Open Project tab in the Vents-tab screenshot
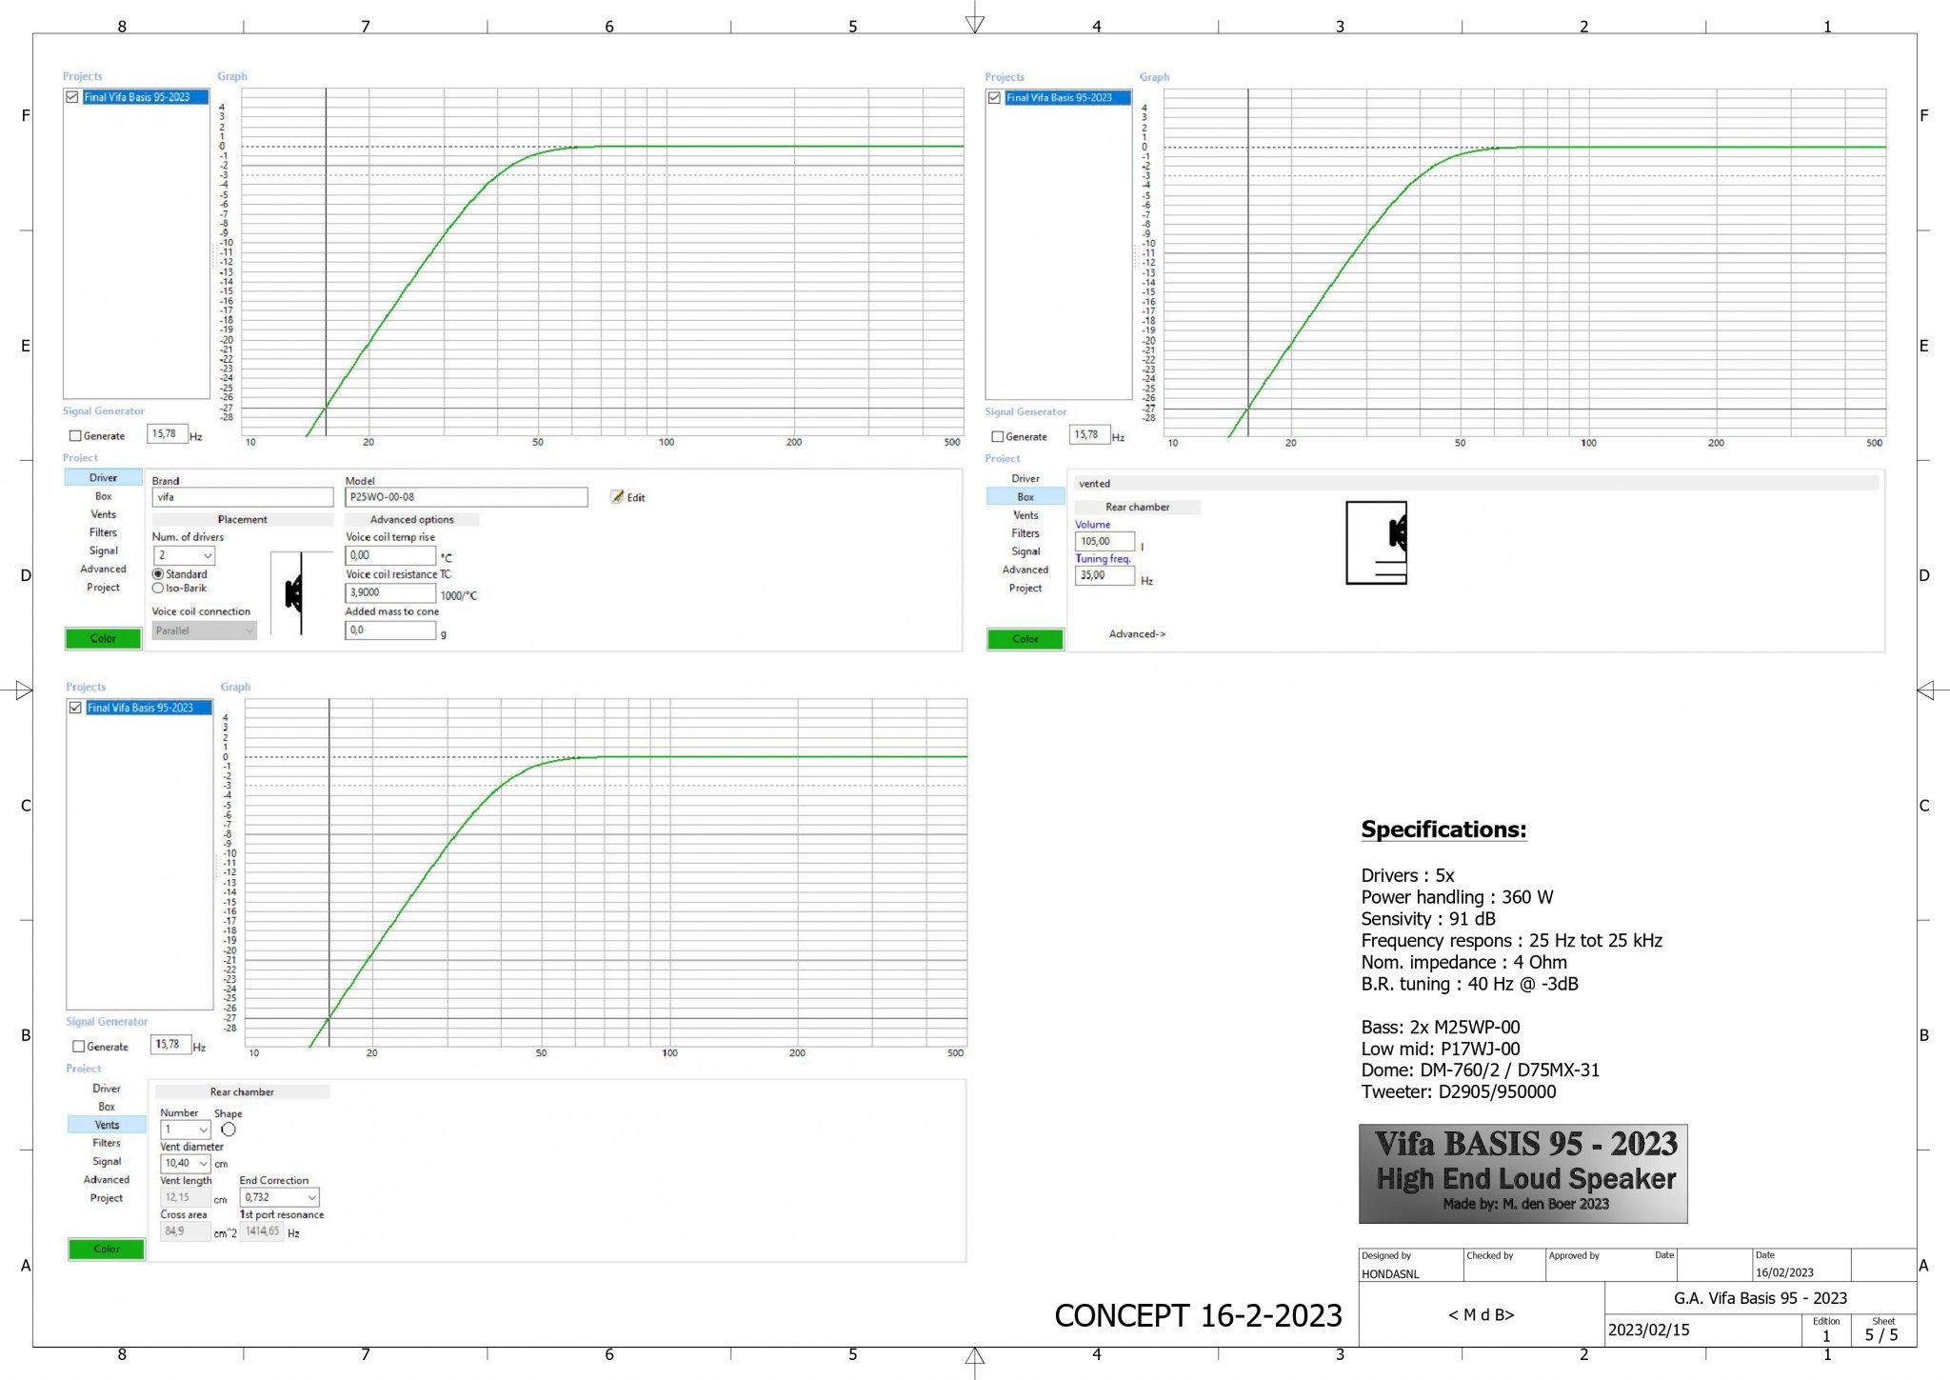Viewport: 1950px width, 1380px height. coord(107,1198)
